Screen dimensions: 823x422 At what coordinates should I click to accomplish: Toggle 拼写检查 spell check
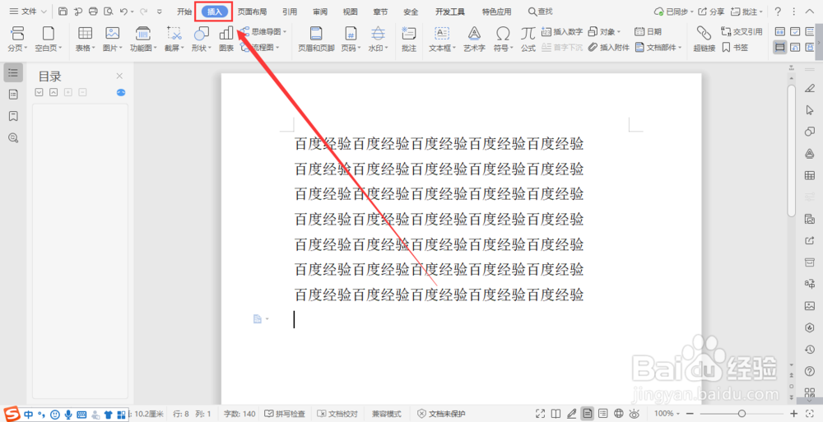pos(284,414)
